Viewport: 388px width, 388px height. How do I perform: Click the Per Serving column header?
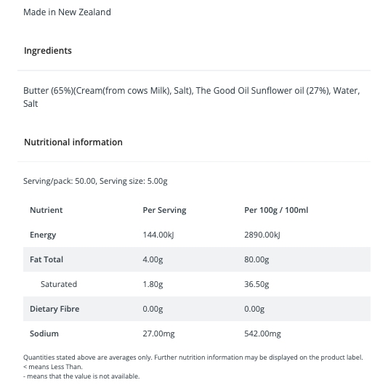point(164,210)
